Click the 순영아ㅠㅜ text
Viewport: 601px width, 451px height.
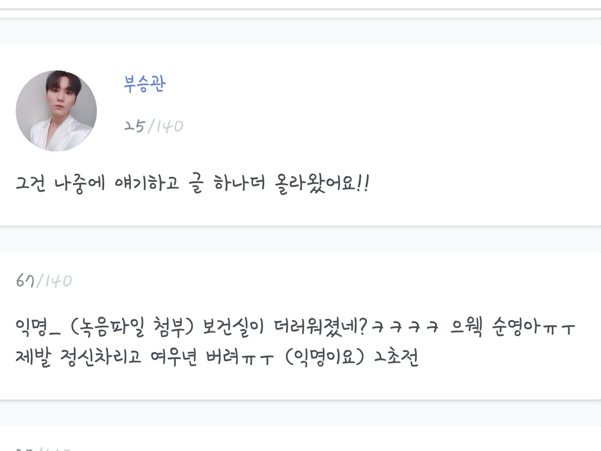533,327
